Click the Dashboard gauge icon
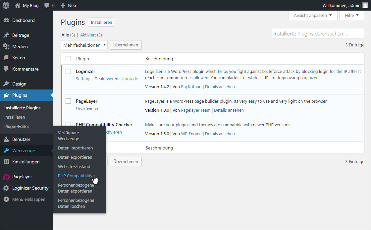The width and height of the screenshot is (371, 230). 6,20
